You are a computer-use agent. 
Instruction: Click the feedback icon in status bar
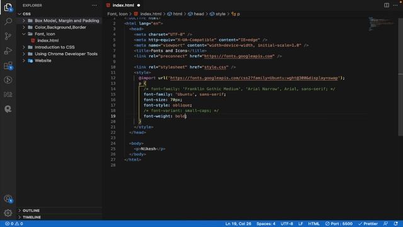[x=385, y=224]
